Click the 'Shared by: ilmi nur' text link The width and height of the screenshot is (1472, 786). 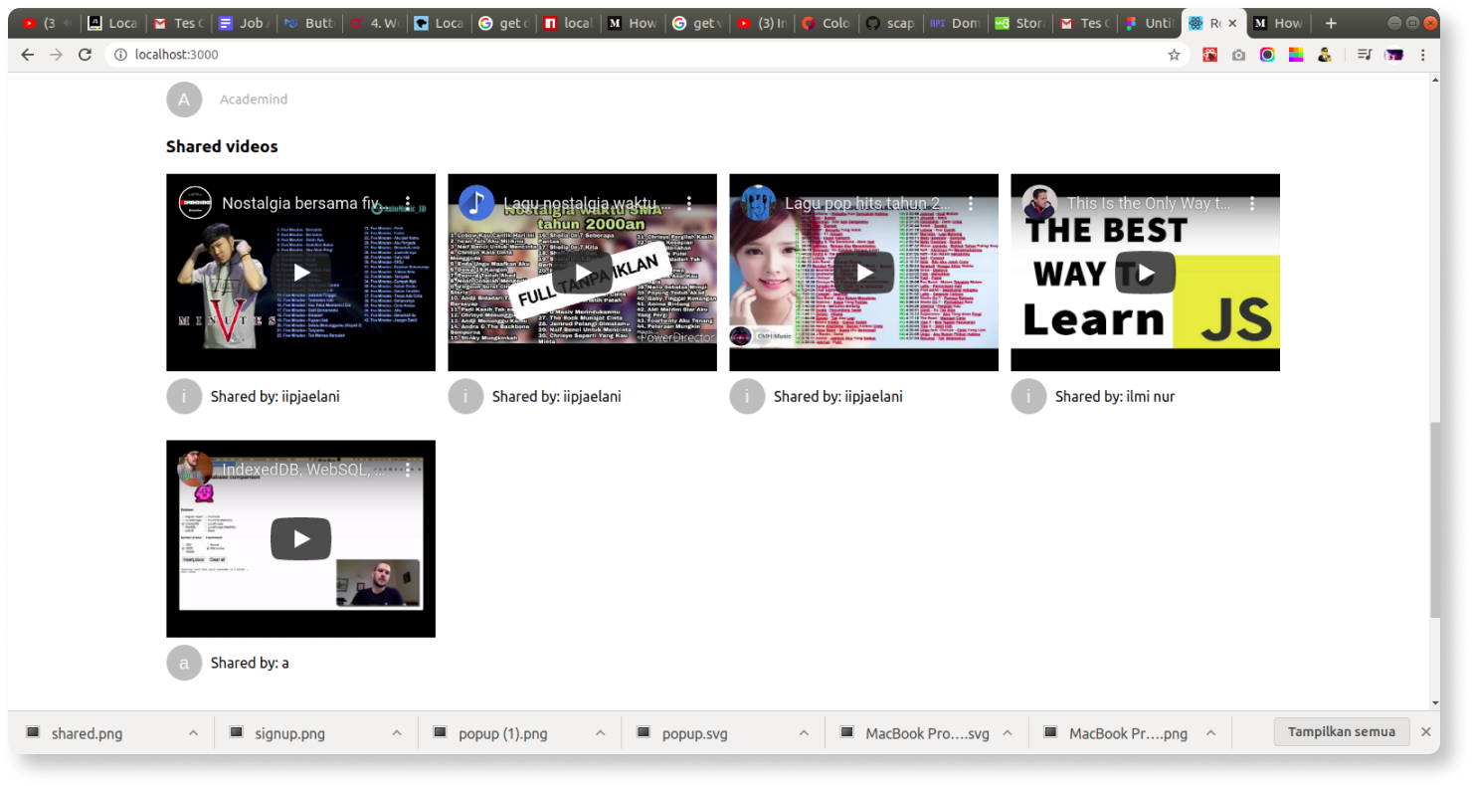pyautogui.click(x=1115, y=396)
